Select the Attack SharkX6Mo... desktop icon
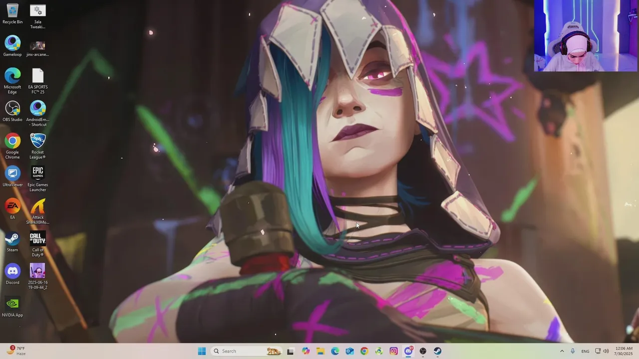 37,211
